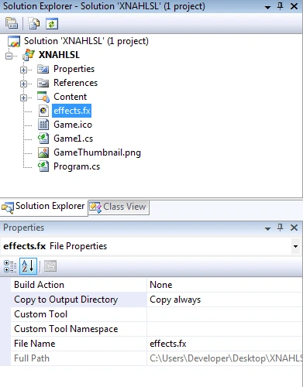Switch to the Class View tab
Viewport: 303px width, 387px height.
[119, 207]
